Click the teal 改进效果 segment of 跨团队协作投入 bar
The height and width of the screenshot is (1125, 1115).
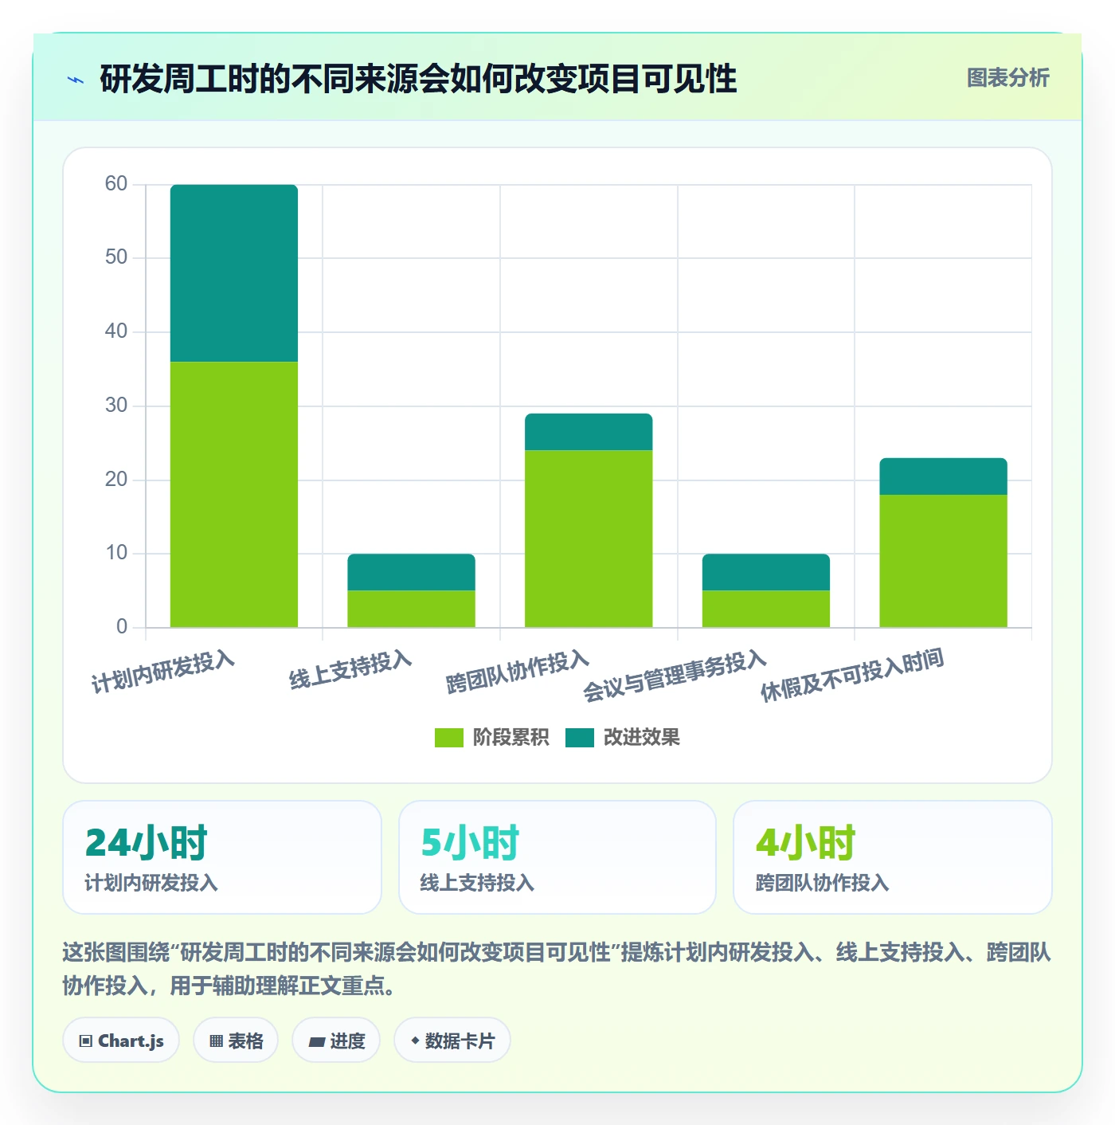(589, 432)
